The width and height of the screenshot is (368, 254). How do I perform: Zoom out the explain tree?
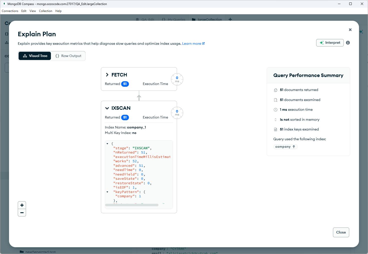tap(22, 213)
